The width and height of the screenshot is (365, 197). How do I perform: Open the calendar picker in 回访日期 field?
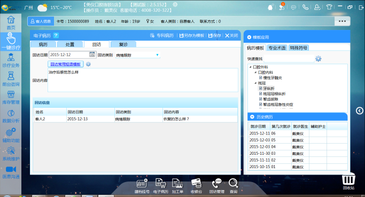pos(92,54)
